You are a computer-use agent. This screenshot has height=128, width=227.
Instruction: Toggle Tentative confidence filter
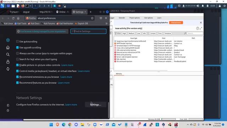point(168,33)
